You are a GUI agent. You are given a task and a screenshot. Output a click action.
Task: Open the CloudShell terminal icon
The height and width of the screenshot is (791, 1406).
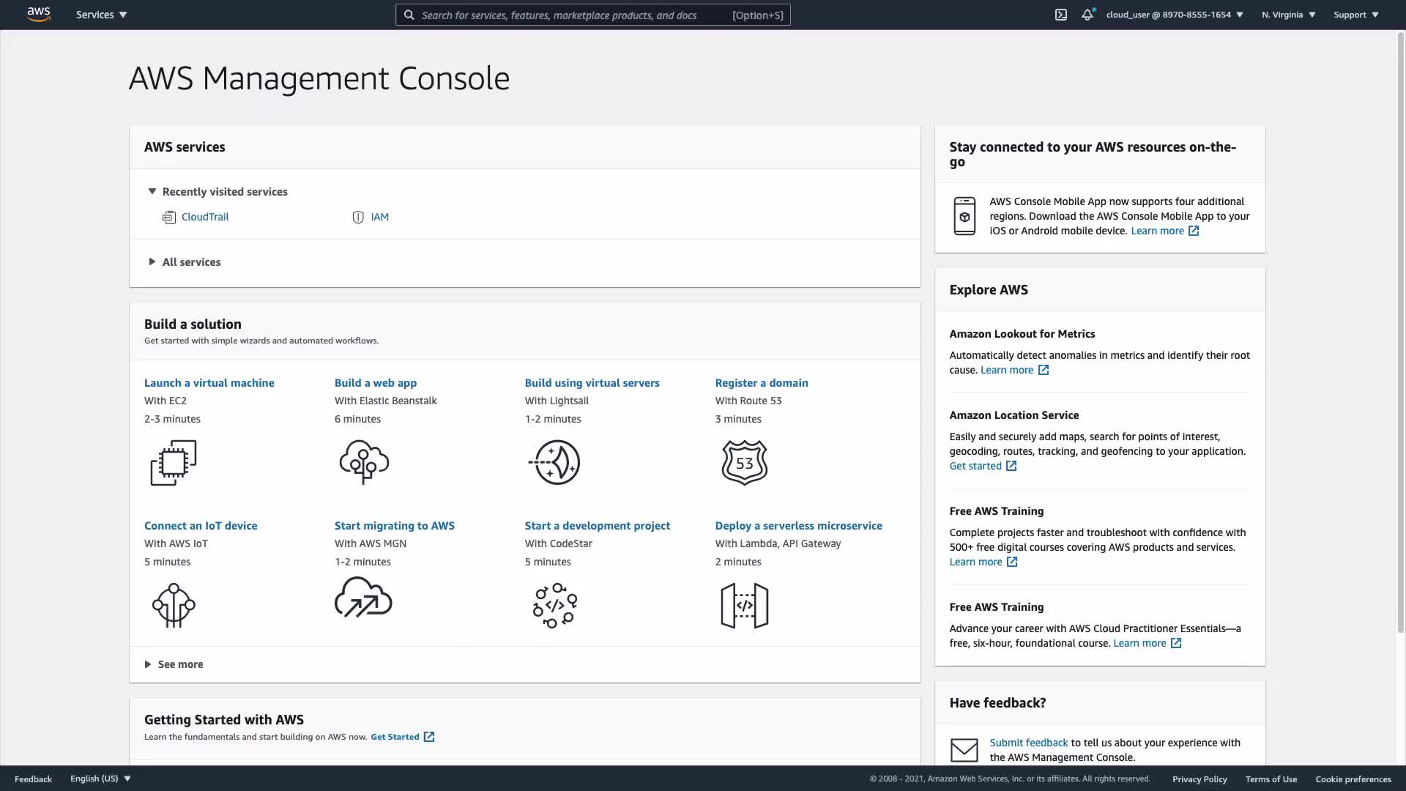[1060, 15]
